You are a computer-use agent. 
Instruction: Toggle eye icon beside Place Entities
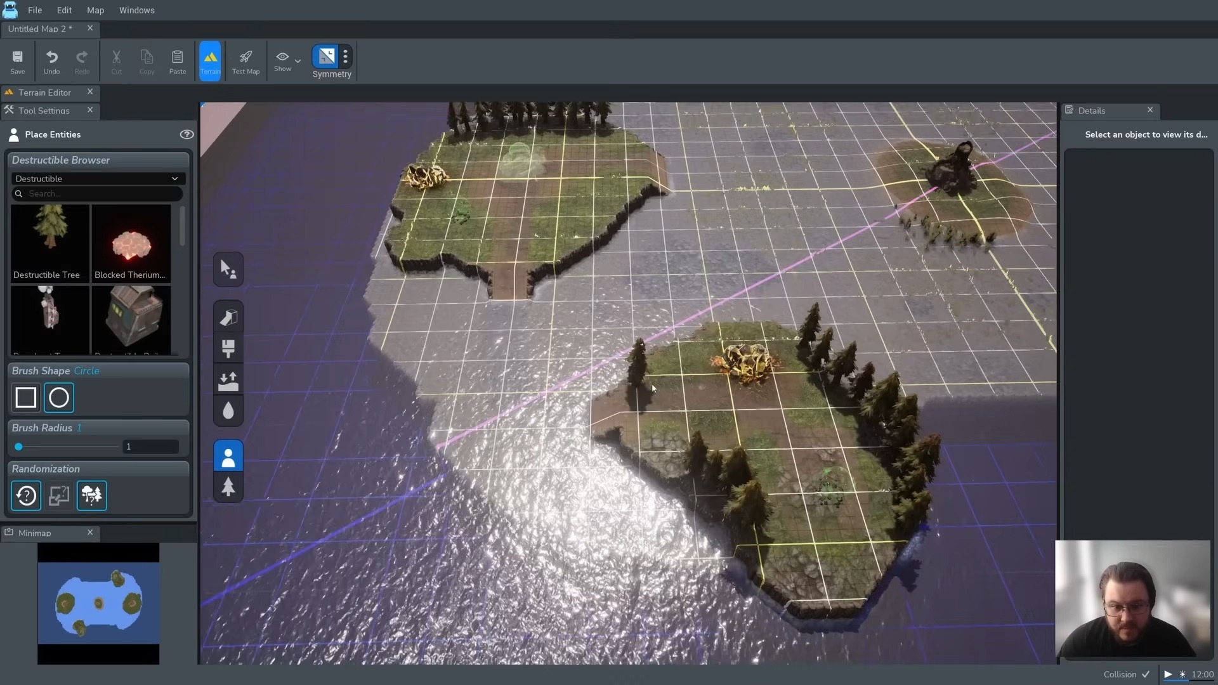click(187, 134)
